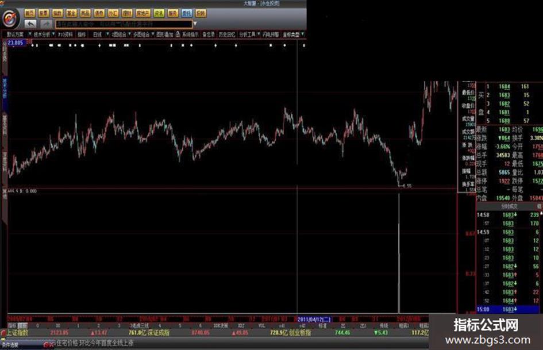The width and height of the screenshot is (543, 350).
Task: Expand the 分析工具 dropdown arrow
Action: coord(259,34)
